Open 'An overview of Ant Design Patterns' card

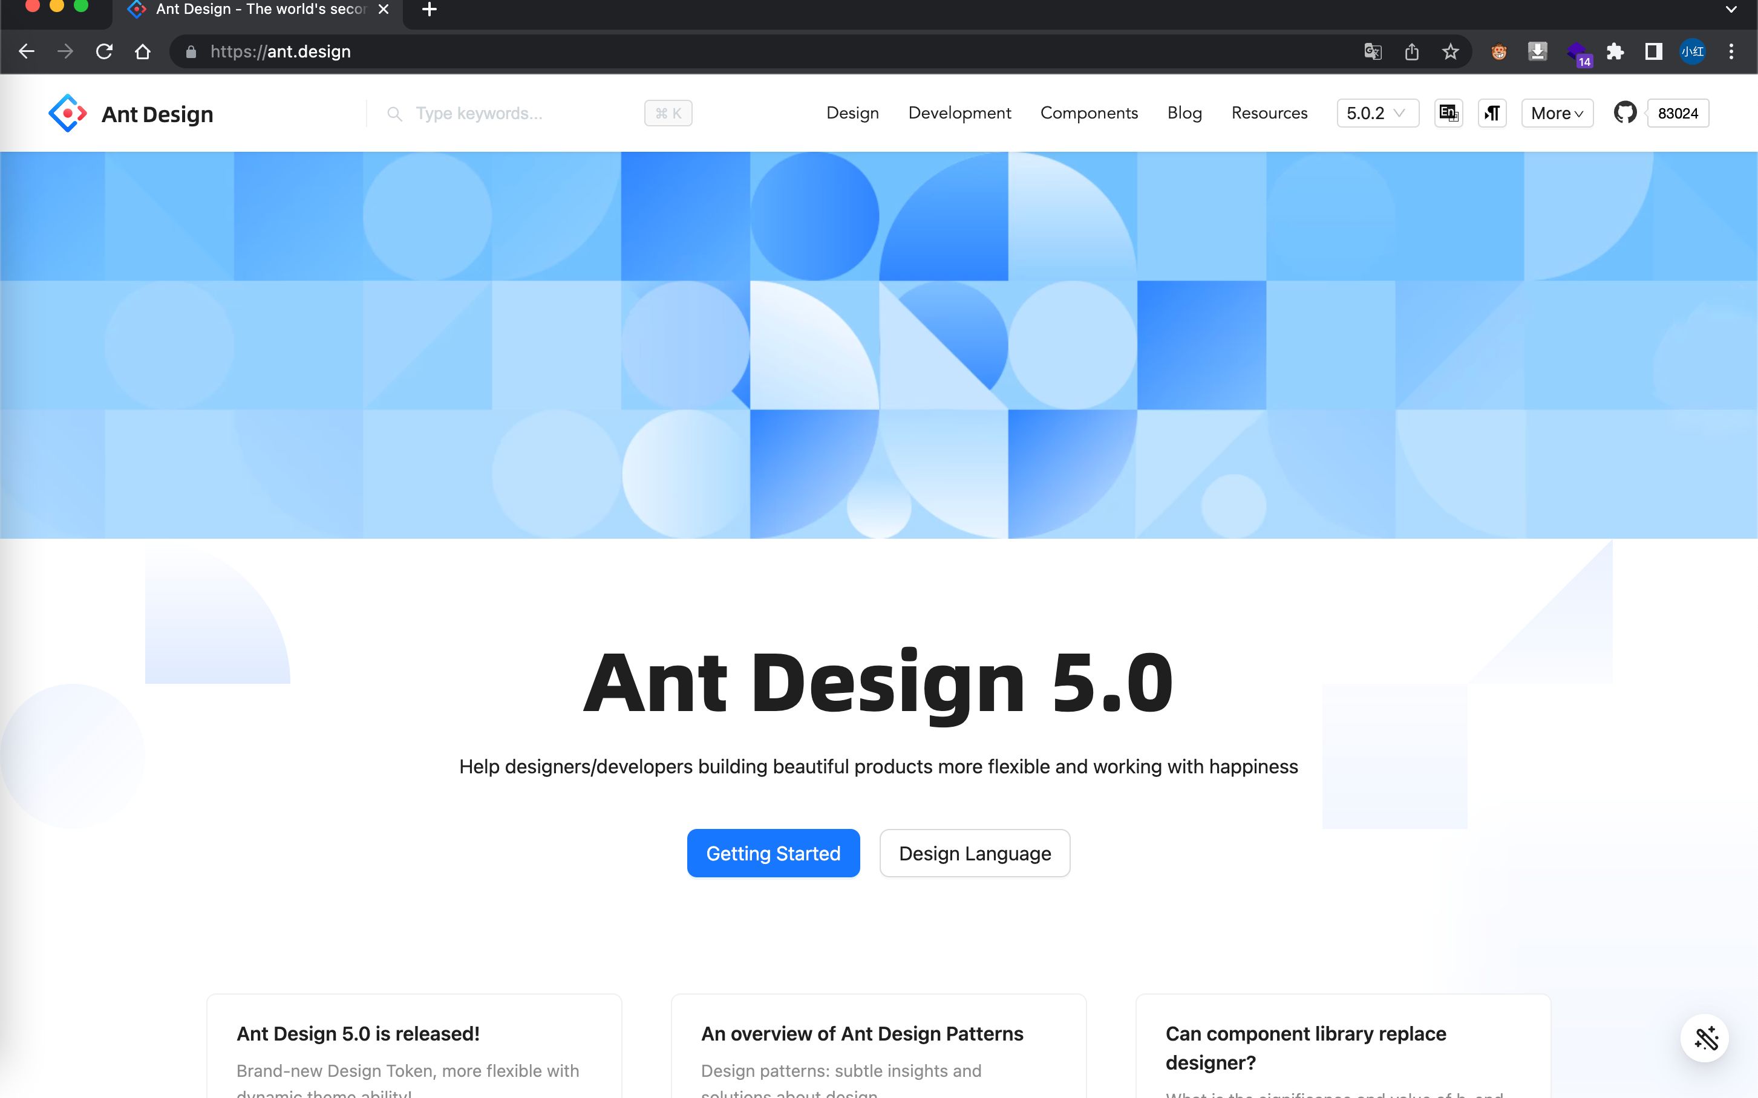pyautogui.click(x=878, y=1046)
